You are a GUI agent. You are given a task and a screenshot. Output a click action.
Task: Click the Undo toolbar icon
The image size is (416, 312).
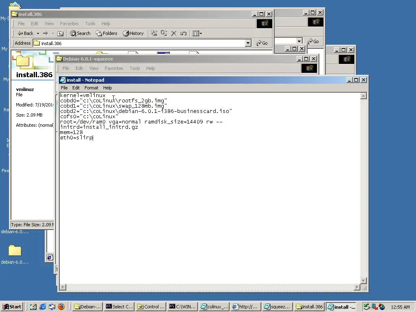tap(183, 33)
